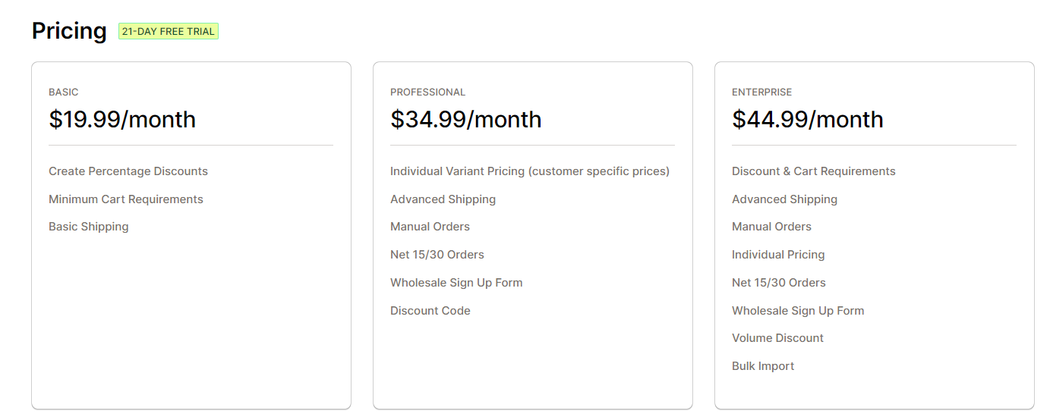1053x420 pixels.
Task: Click the 21-Day Free Trial badge
Action: click(169, 31)
